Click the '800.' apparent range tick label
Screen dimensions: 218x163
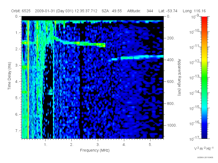coord(171,104)
